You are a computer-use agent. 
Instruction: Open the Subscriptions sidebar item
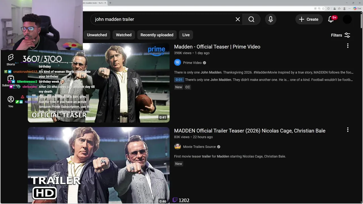[x=11, y=81]
